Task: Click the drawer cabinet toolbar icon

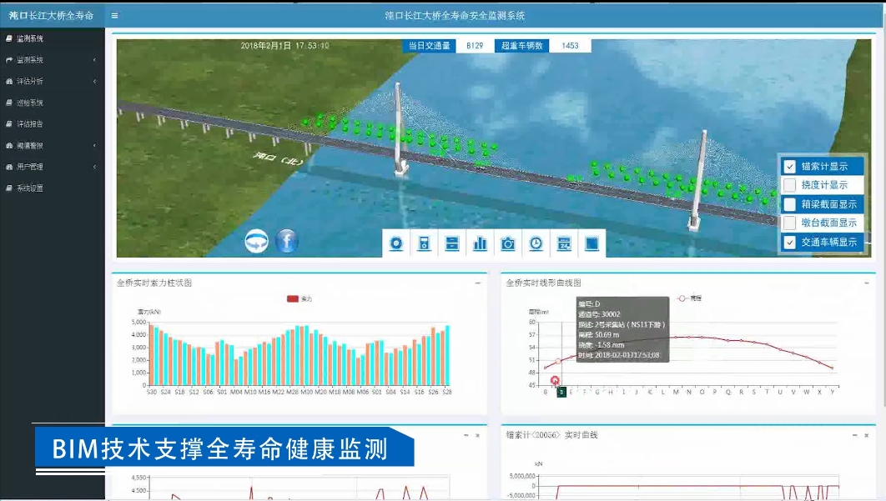Action: point(451,243)
